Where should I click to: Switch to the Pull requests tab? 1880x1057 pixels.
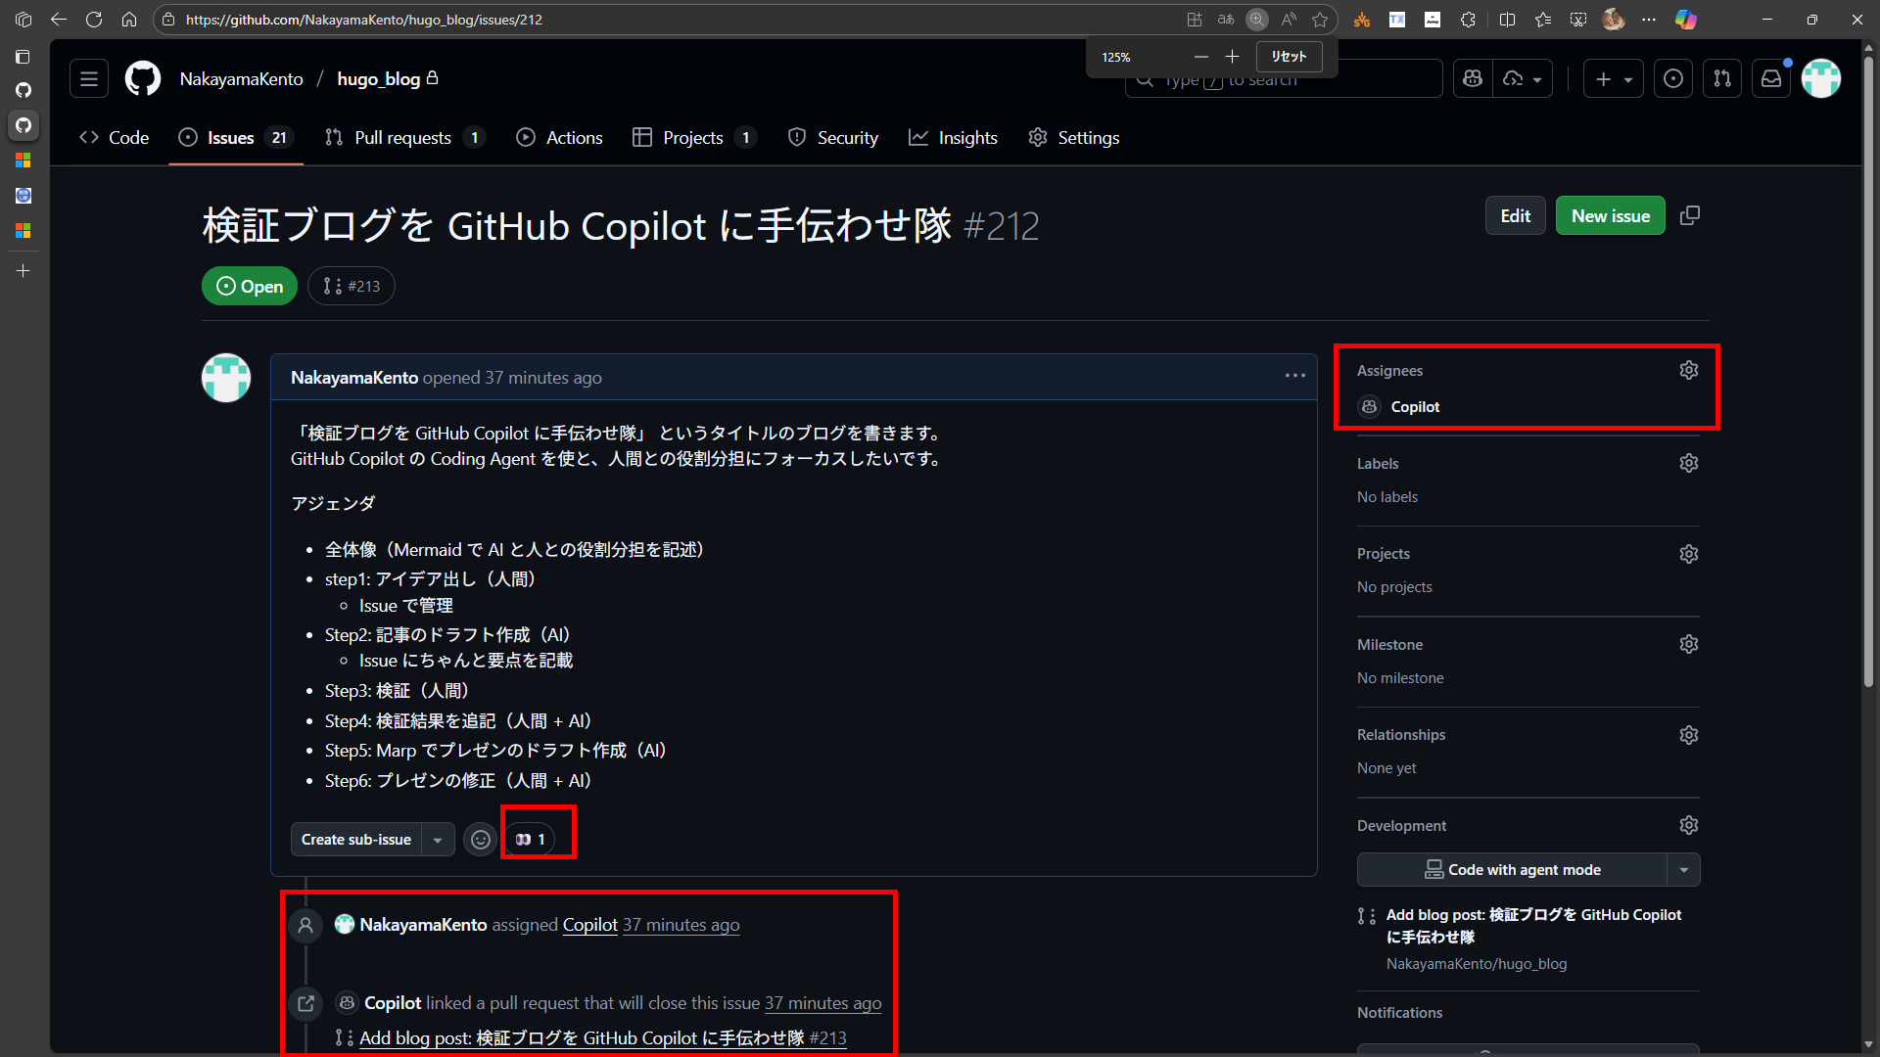click(x=403, y=138)
